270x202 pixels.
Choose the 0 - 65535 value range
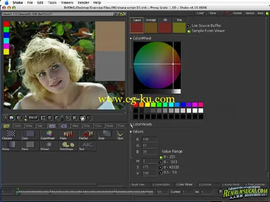point(160,167)
